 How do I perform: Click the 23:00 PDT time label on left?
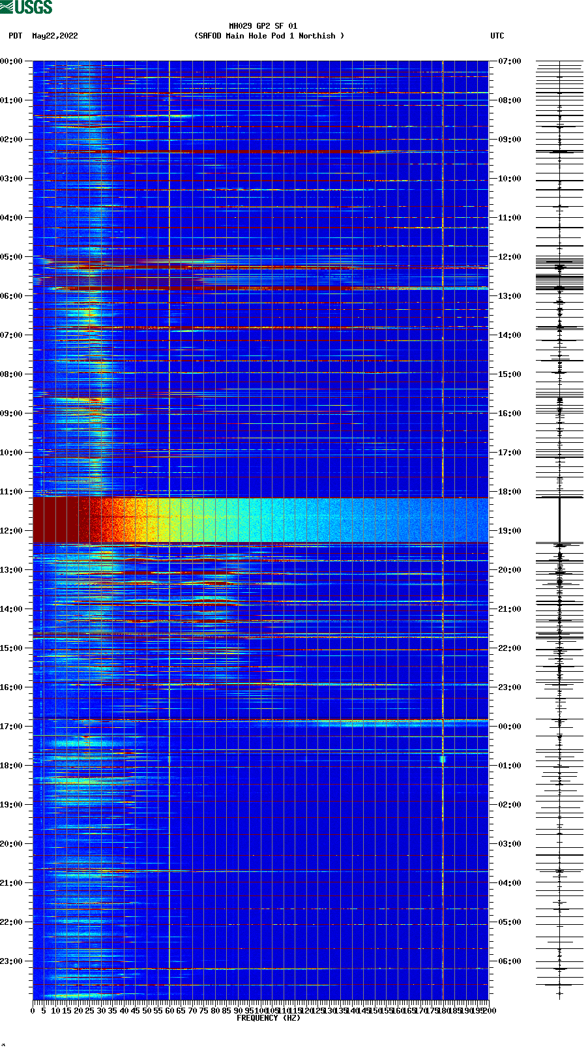click(x=12, y=961)
